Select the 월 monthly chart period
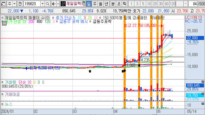205x115 pixels. click(x=100, y=4)
